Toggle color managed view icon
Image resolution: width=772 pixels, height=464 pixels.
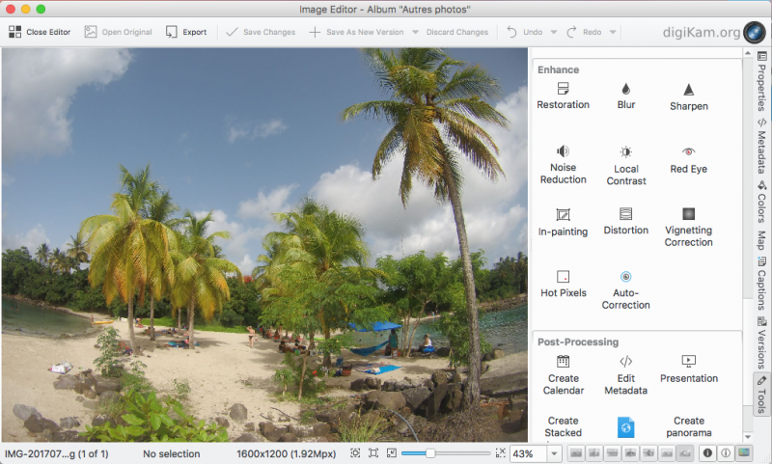click(x=744, y=453)
